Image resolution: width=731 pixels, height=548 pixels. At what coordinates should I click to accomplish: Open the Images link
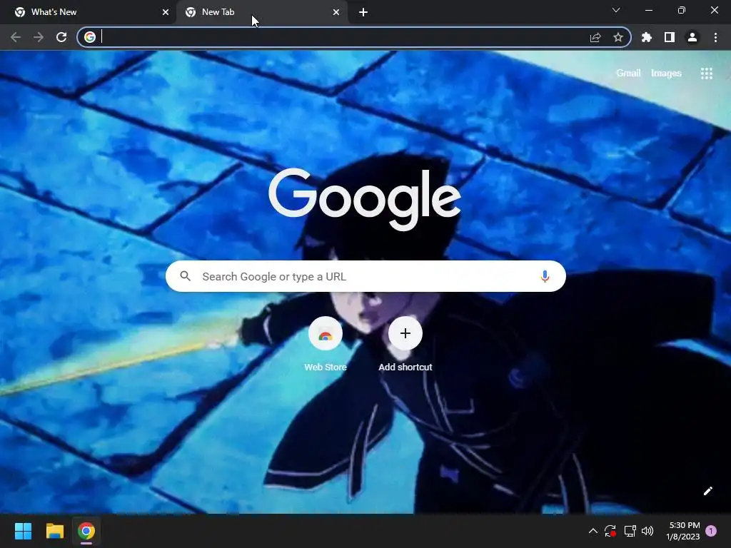pos(666,73)
